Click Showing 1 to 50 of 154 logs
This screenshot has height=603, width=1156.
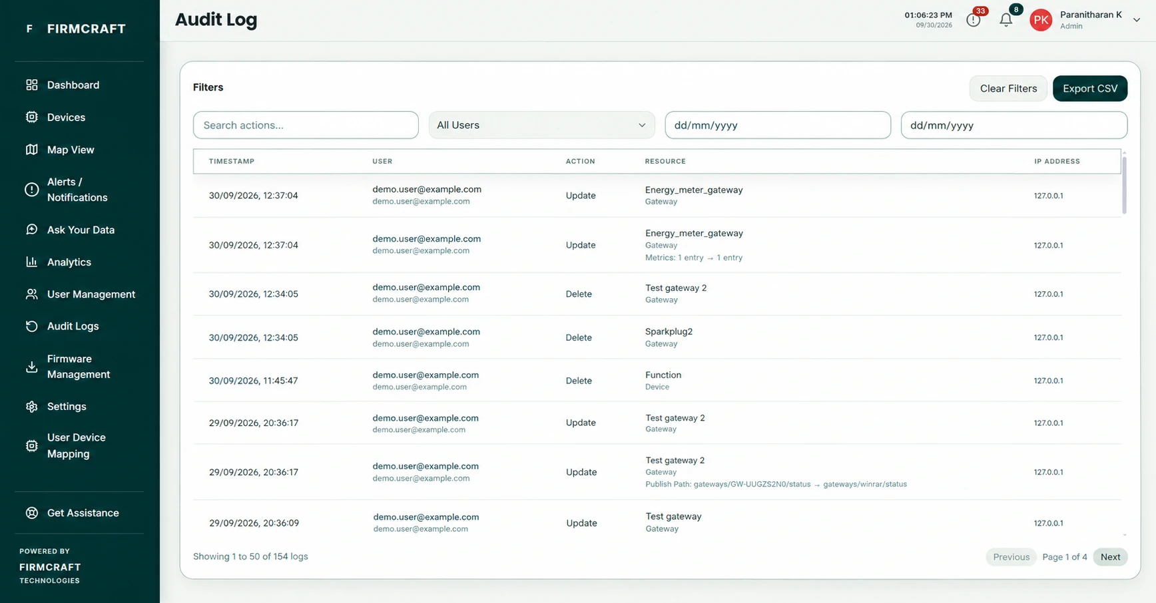(x=250, y=556)
